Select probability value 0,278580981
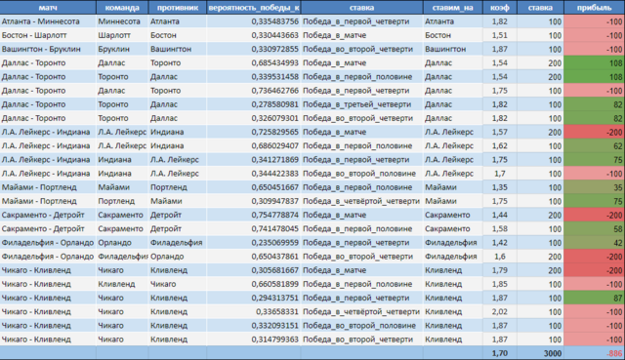This screenshot has height=360, width=625. (x=254, y=104)
